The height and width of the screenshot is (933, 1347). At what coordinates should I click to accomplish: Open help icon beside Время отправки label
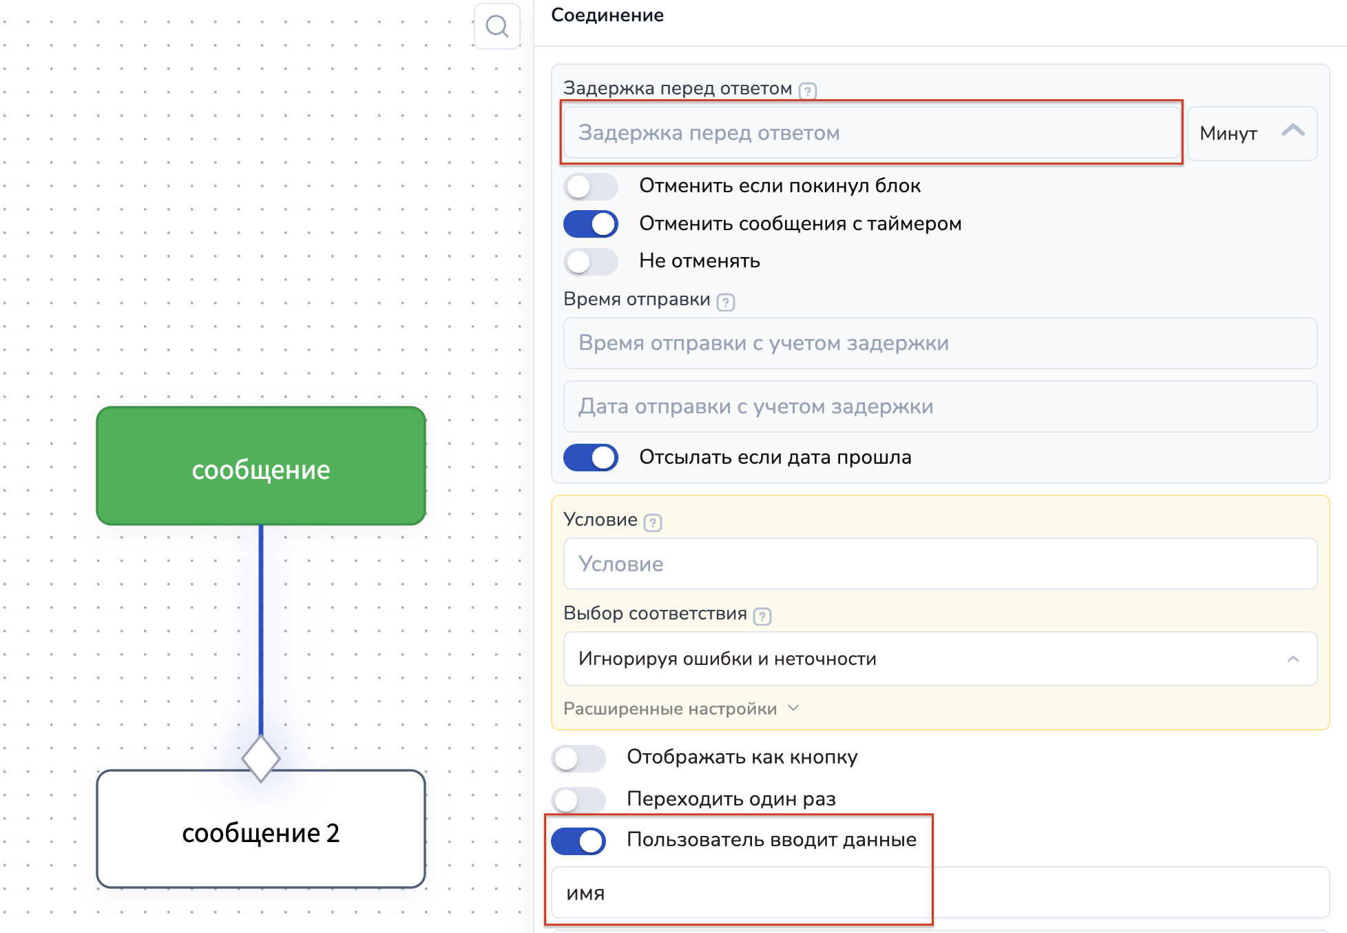(x=726, y=302)
